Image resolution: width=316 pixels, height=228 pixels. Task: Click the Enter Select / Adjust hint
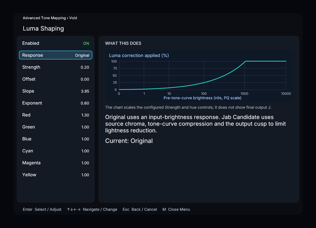click(x=42, y=209)
